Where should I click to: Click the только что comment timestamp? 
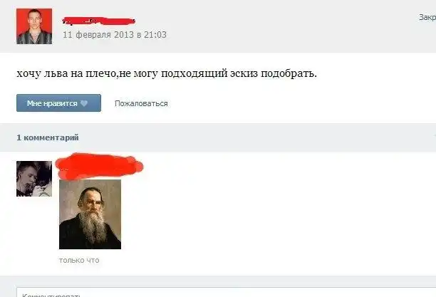(x=79, y=260)
